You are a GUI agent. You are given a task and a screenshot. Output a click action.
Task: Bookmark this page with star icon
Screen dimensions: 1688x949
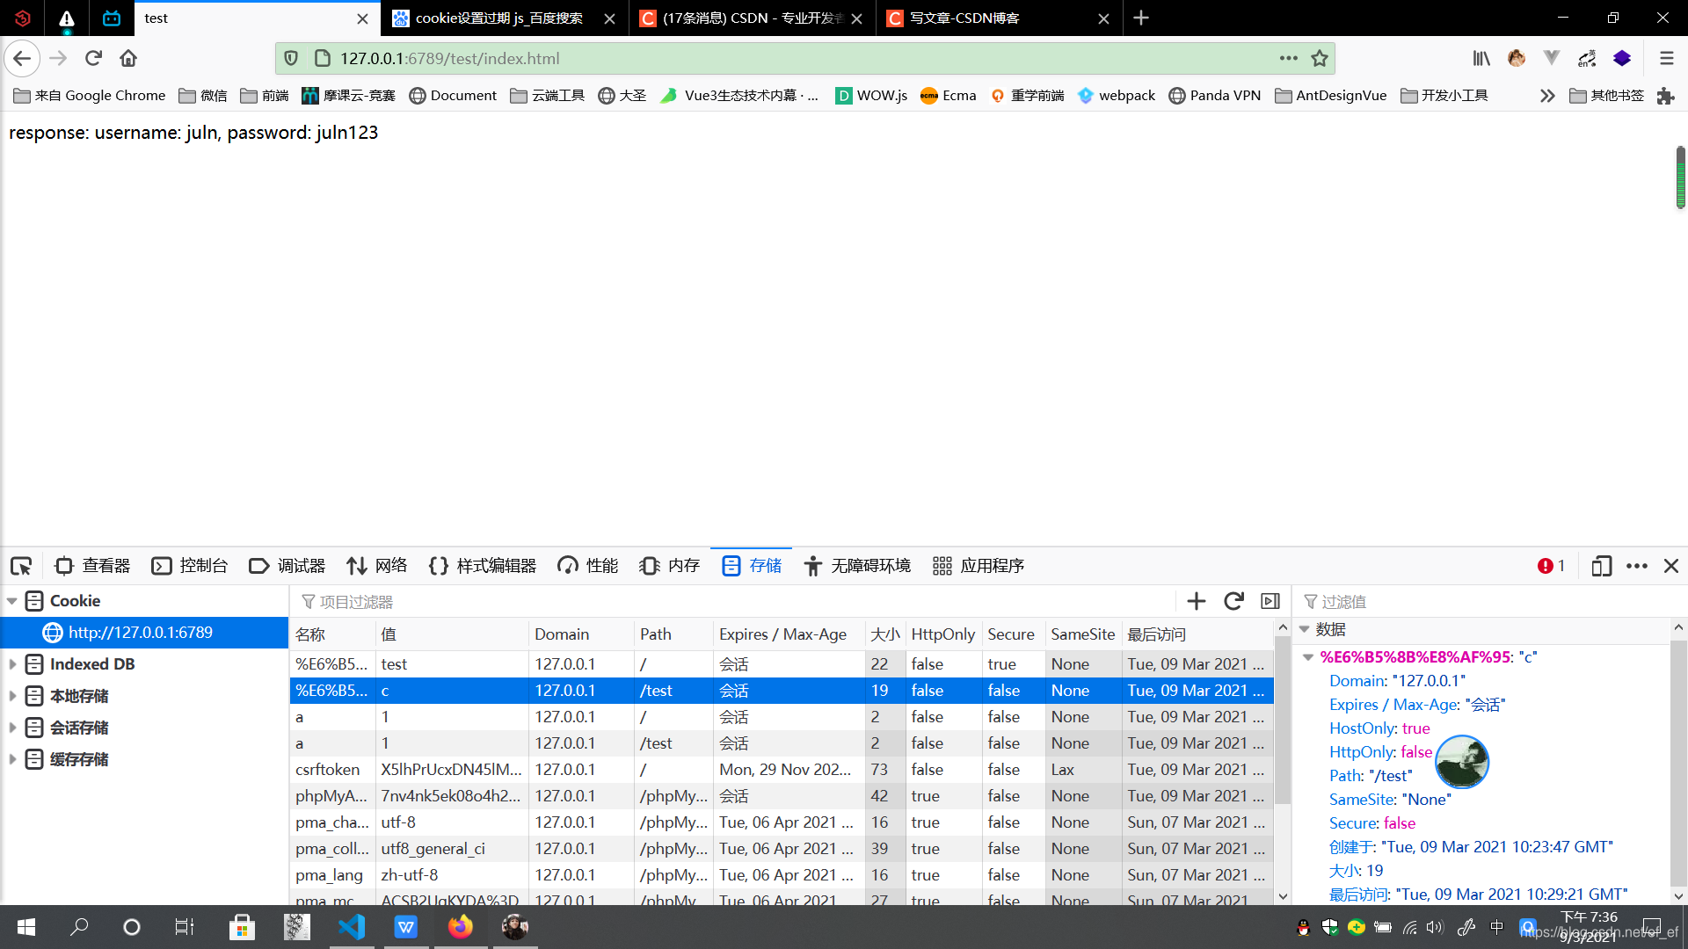1319,58
